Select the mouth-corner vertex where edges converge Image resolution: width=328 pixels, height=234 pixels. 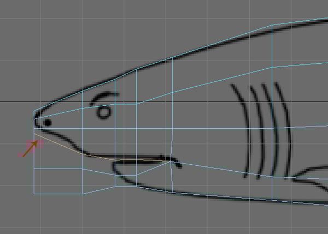[171, 161]
